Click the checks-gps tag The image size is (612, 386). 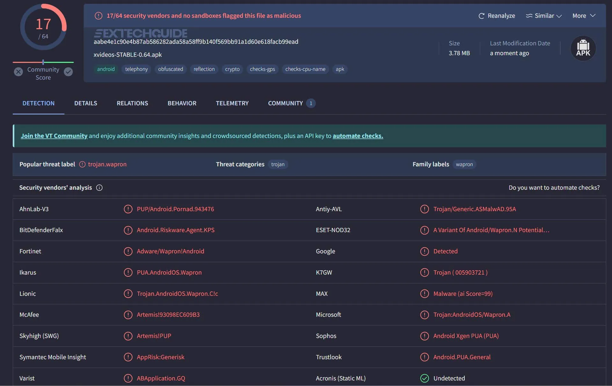(x=262, y=69)
